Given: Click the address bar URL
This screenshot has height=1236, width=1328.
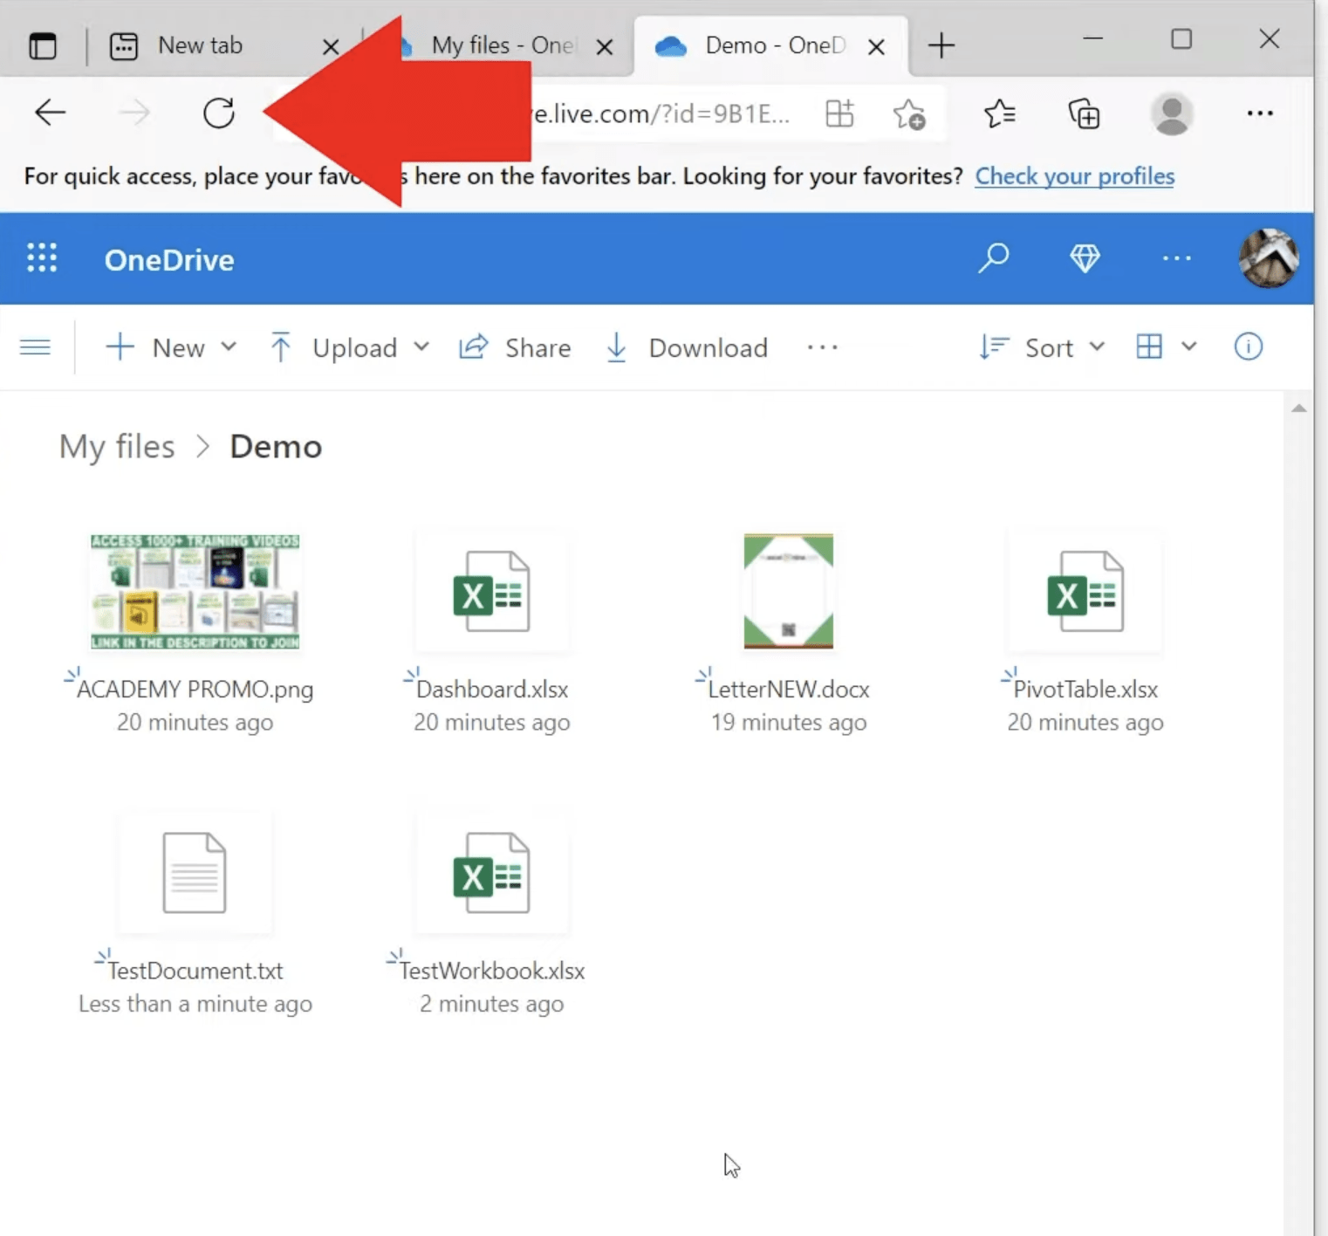Looking at the screenshot, I should tap(661, 113).
